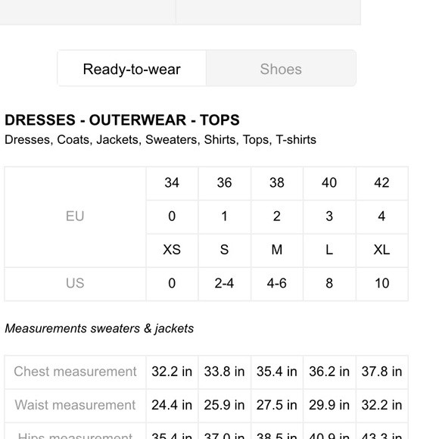
Task: Switch to the Shoes tab
Action: coord(281,69)
